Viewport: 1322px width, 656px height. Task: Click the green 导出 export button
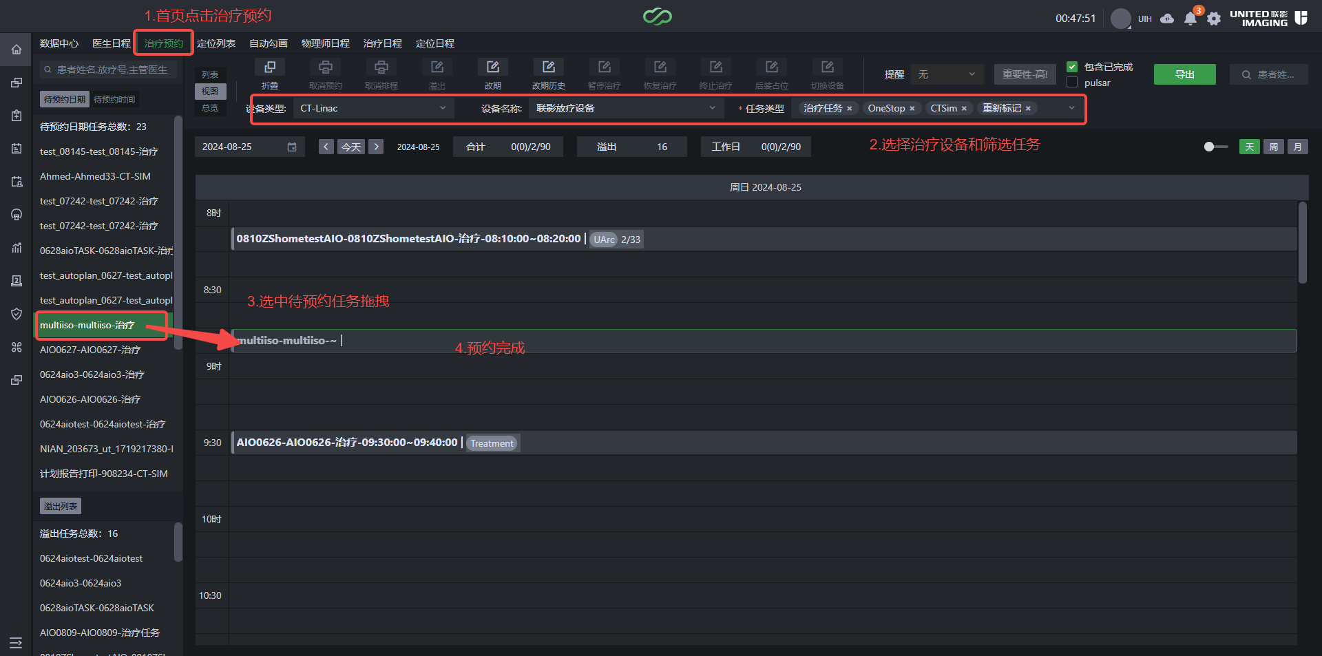1185,74
